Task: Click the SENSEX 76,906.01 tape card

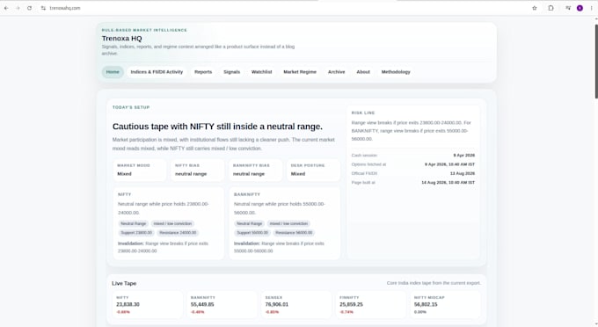Action: [296, 305]
